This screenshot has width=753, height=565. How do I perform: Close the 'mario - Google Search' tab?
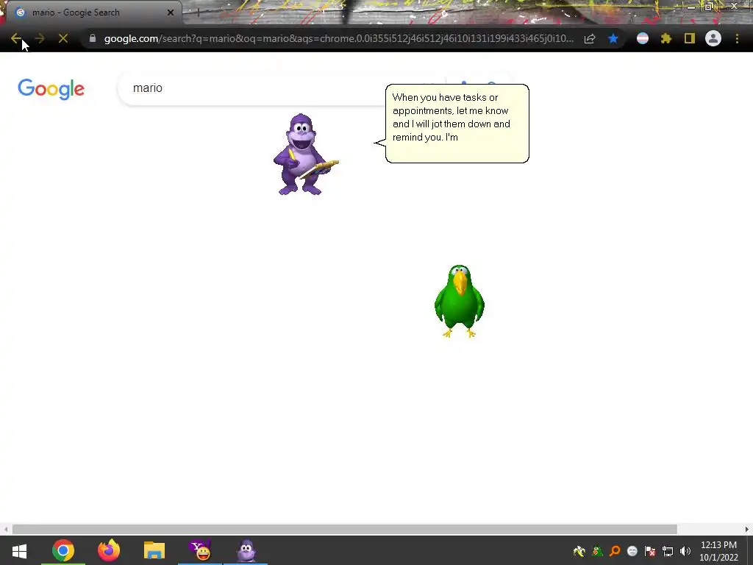171,13
